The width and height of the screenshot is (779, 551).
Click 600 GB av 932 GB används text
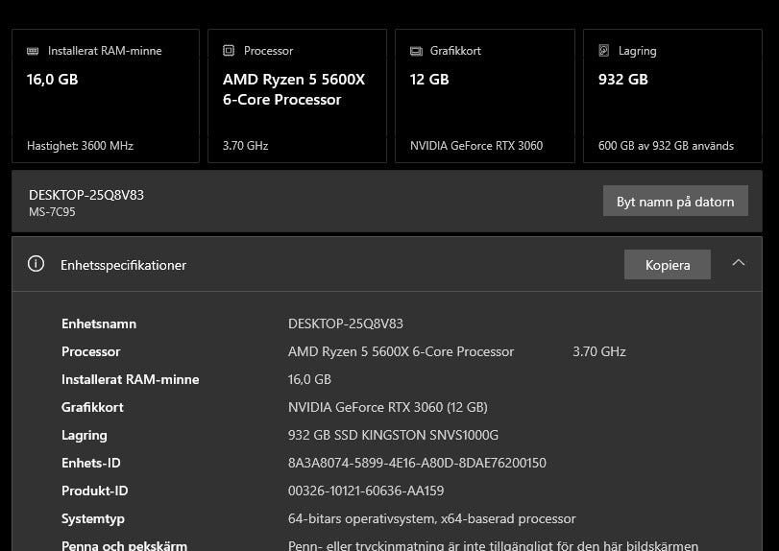click(x=666, y=146)
